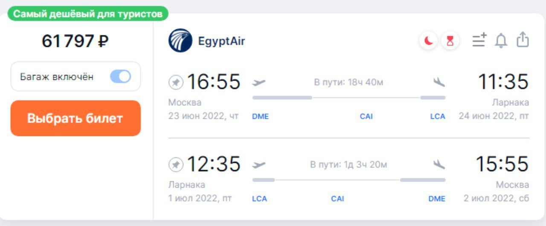Pin the 12:35 return flight
The width and height of the screenshot is (546, 226).
coord(175,165)
